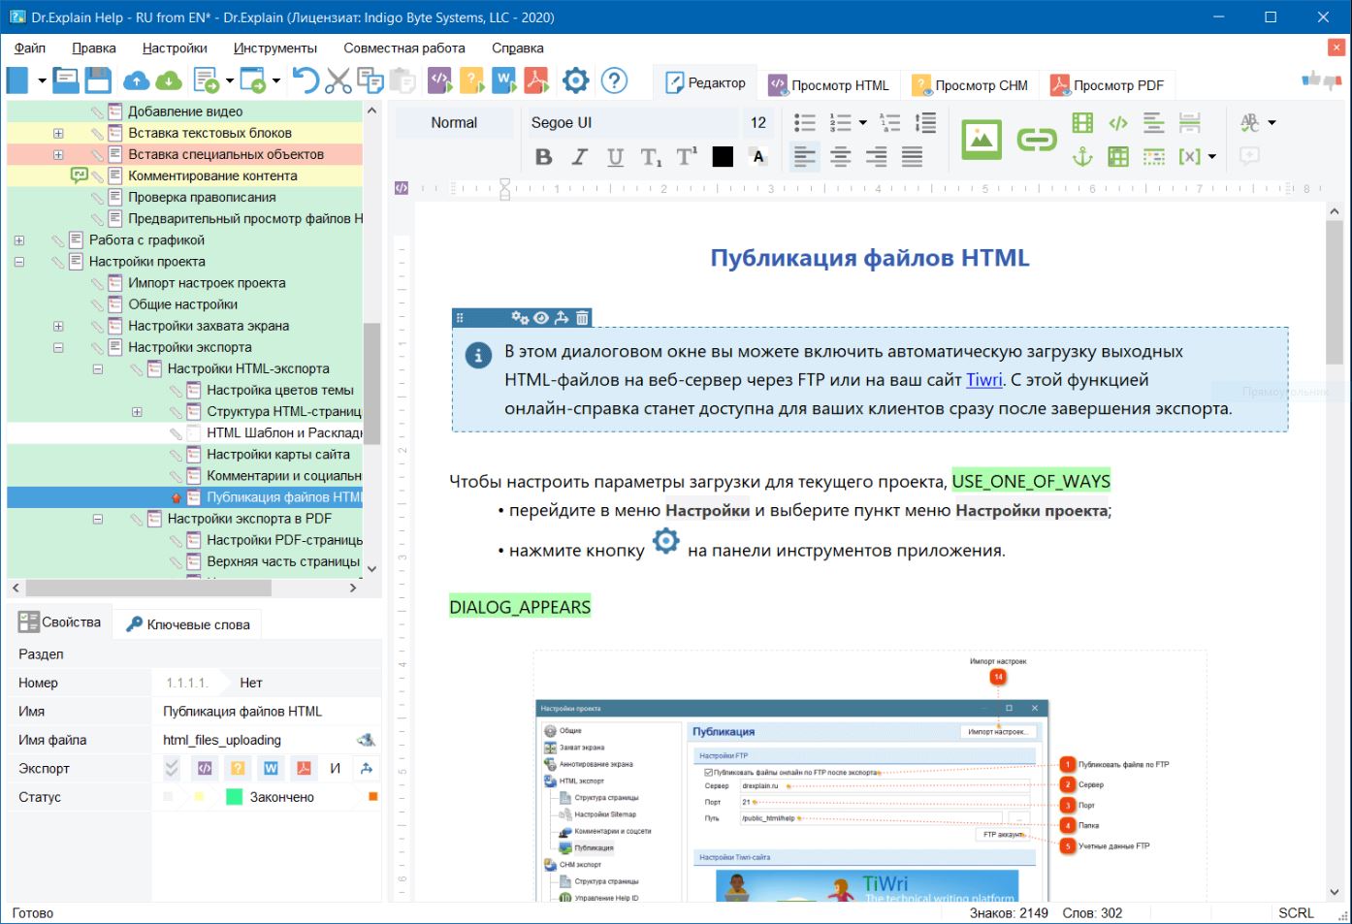Viewport: 1352px width, 924px height.
Task: Switch to the Просмотр HTML tab
Action: (x=829, y=85)
